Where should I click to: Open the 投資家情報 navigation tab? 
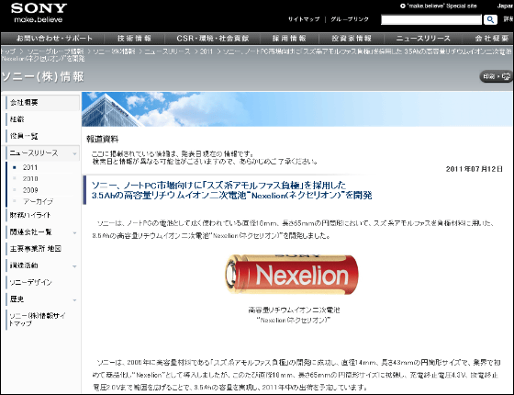coord(352,39)
